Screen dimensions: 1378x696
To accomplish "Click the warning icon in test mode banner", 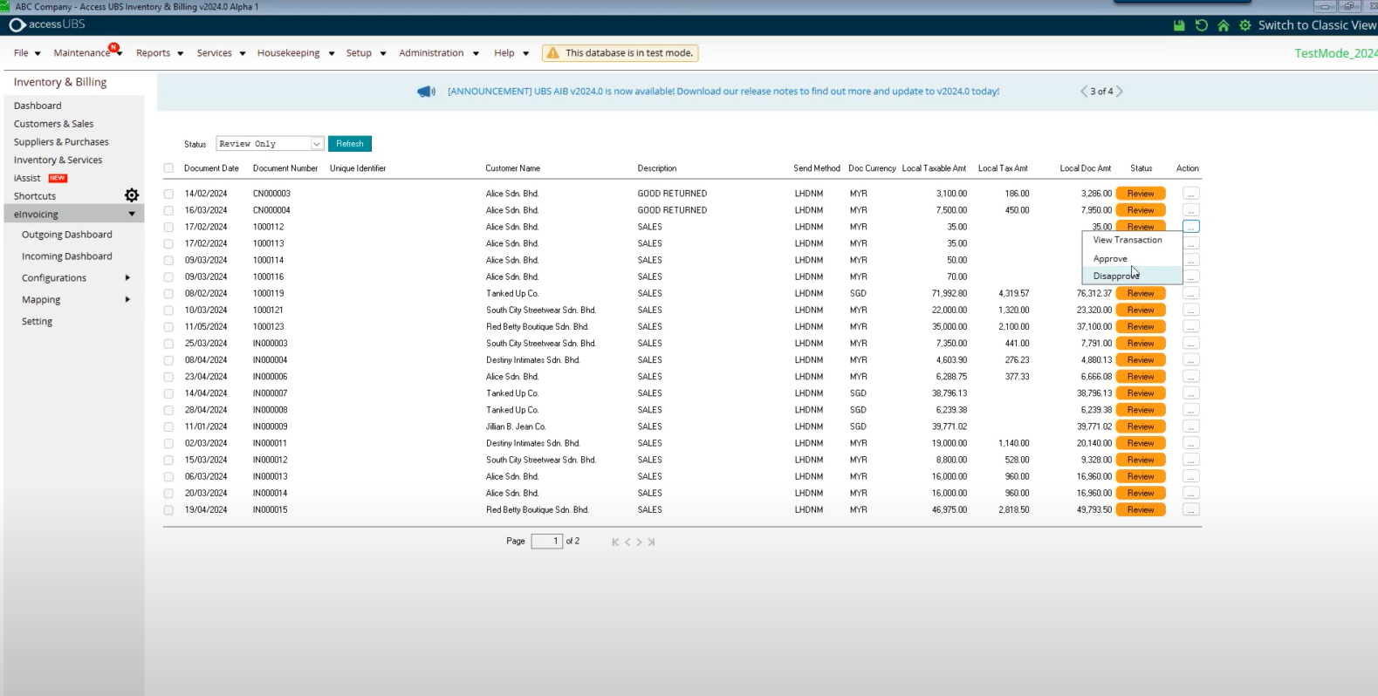I will click(552, 53).
